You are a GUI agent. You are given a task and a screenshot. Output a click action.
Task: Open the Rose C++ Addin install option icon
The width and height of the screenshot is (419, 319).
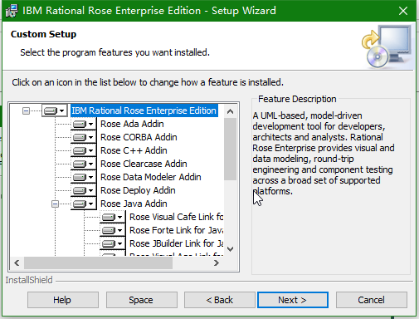click(x=83, y=150)
